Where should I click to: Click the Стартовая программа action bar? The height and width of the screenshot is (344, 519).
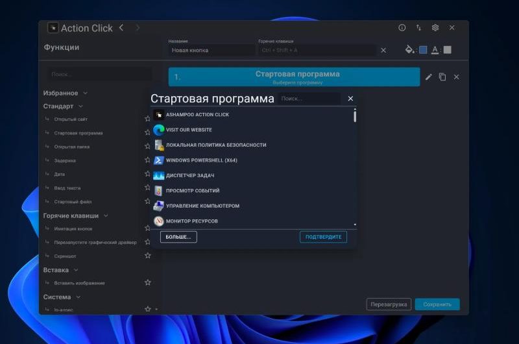(x=295, y=77)
